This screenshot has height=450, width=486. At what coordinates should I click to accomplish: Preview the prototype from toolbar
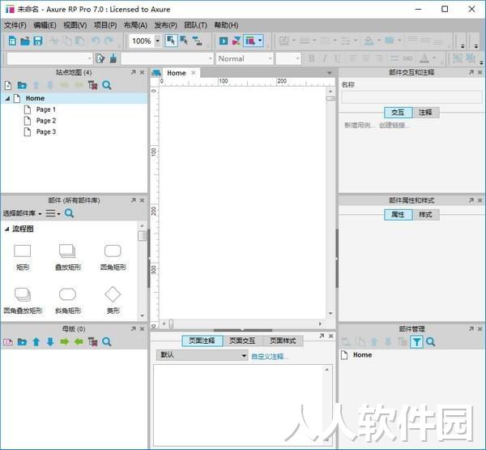[x=224, y=41]
